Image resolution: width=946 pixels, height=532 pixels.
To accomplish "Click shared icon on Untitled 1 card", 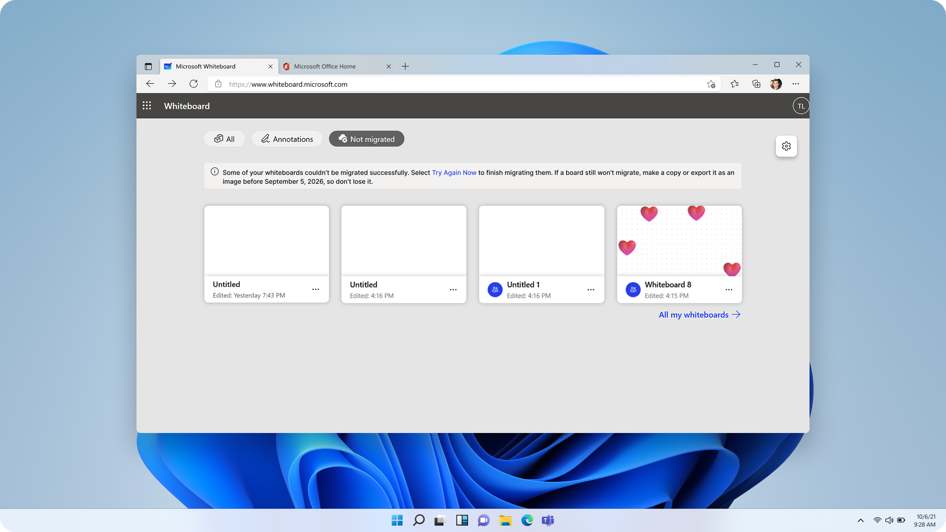I will coord(495,290).
